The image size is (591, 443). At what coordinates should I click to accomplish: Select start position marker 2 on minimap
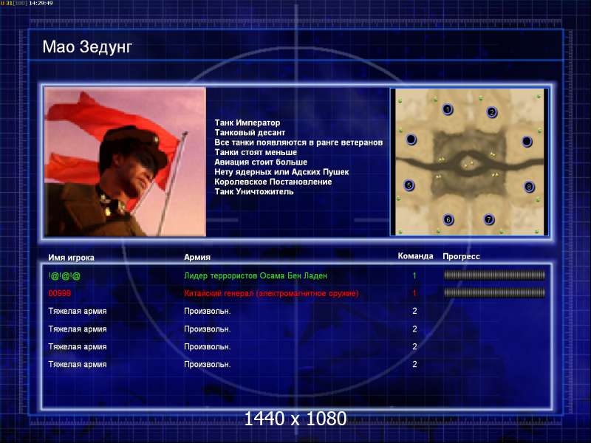pos(491,112)
